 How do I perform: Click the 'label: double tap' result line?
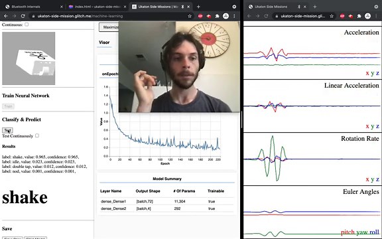click(x=44, y=167)
